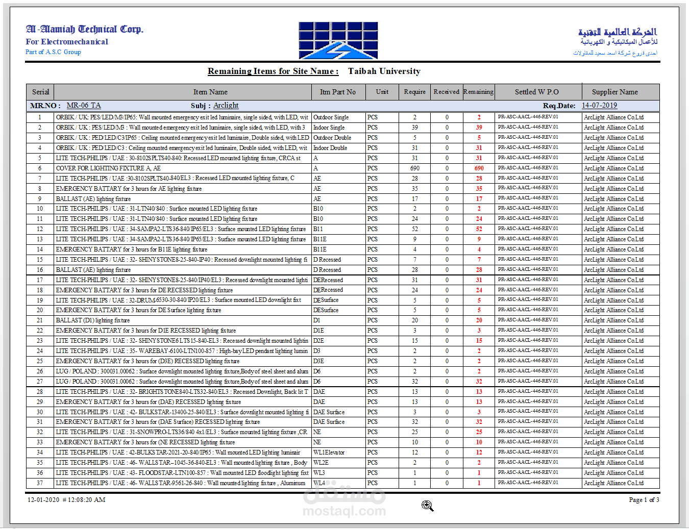Click the Subj label
This screenshot has height=529, width=689.
click(200, 106)
